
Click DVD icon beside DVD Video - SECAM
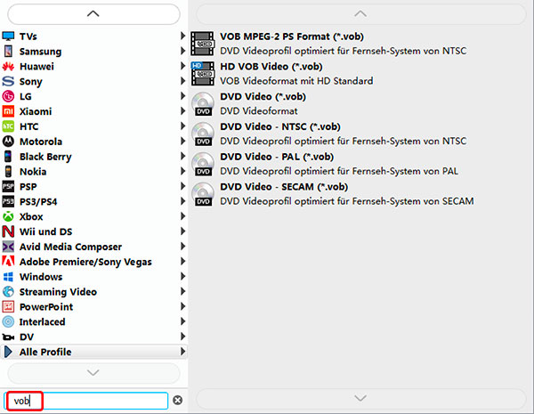pyautogui.click(x=203, y=194)
